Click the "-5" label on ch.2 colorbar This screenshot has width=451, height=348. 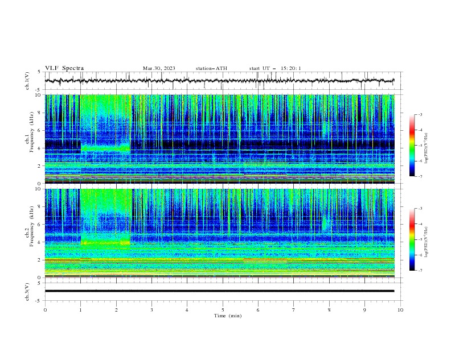pyautogui.click(x=420, y=239)
